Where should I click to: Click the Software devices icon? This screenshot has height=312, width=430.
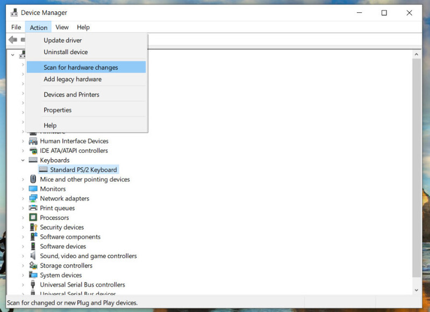tap(33, 246)
